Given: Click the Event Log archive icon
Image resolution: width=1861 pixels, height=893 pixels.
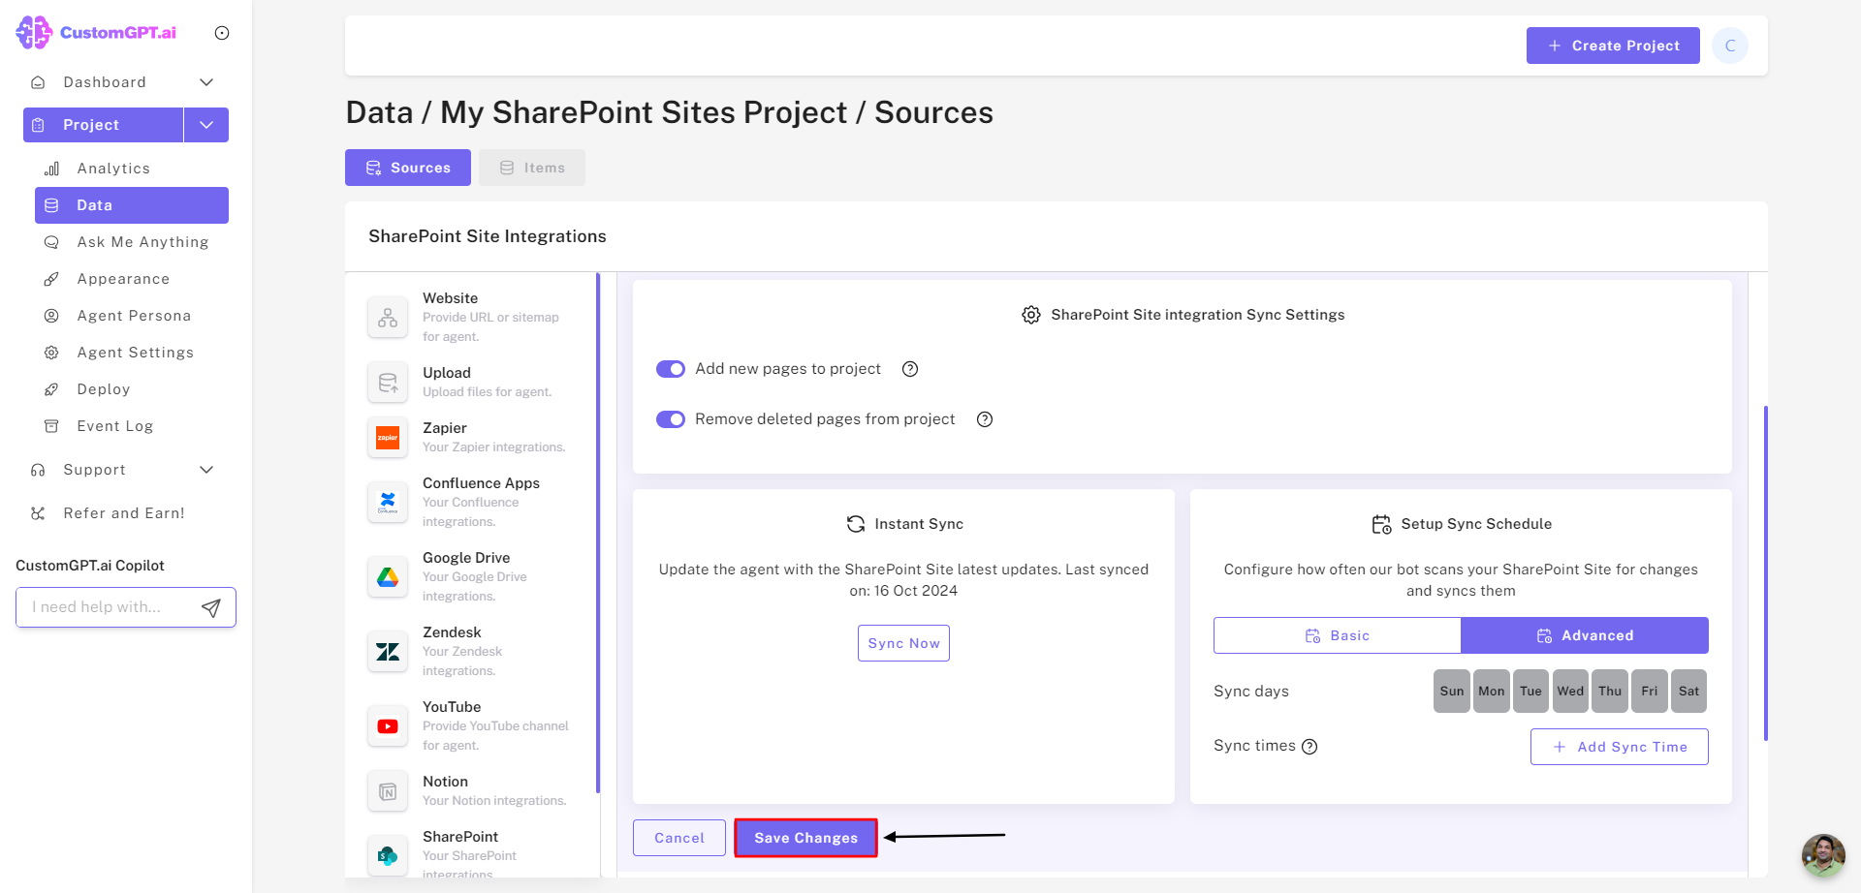Looking at the screenshot, I should 51,426.
